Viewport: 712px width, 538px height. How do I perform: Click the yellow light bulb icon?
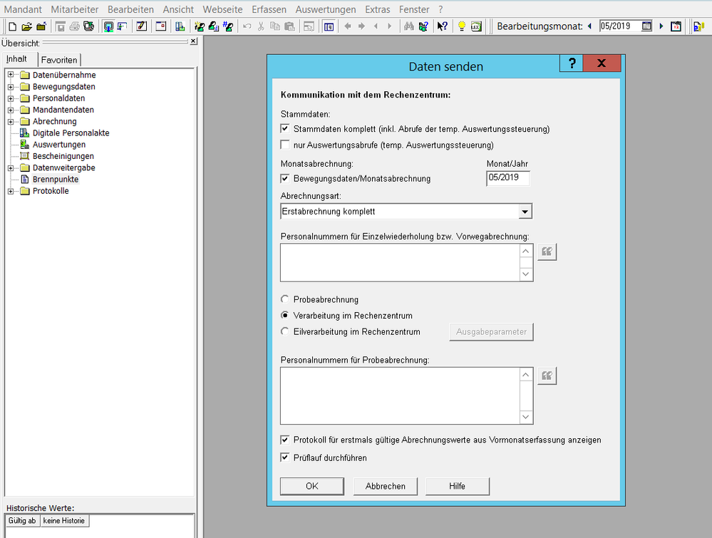(461, 26)
